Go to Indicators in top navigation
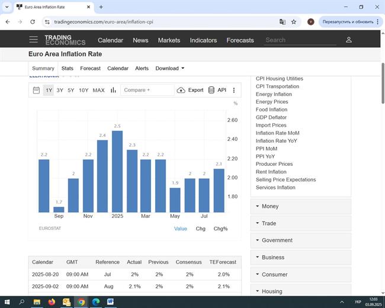Image resolution: width=385 pixels, height=308 pixels. coord(203,40)
